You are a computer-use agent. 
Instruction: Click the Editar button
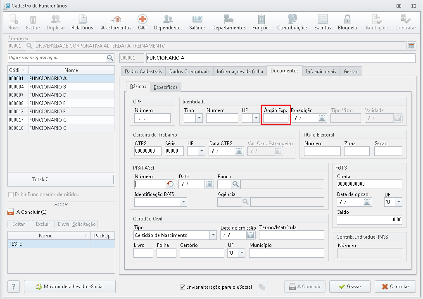[x=19, y=224]
